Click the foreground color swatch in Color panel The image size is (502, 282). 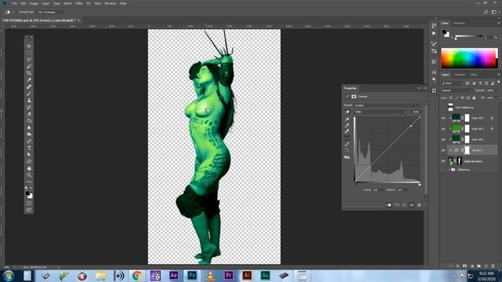click(x=444, y=31)
